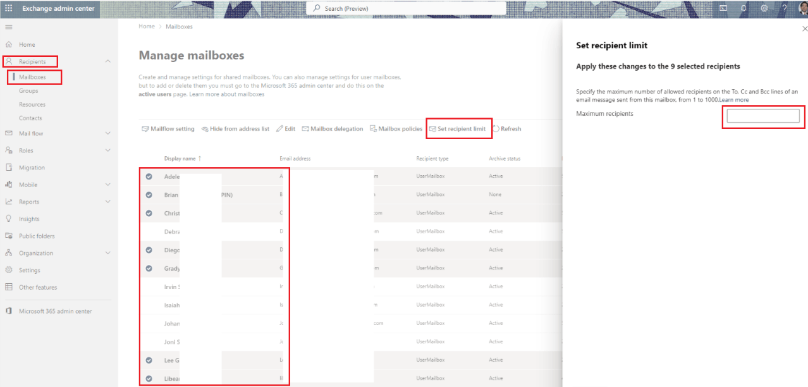Open the user profile avatar
Viewport: 808px width, 387px height.
[803, 8]
